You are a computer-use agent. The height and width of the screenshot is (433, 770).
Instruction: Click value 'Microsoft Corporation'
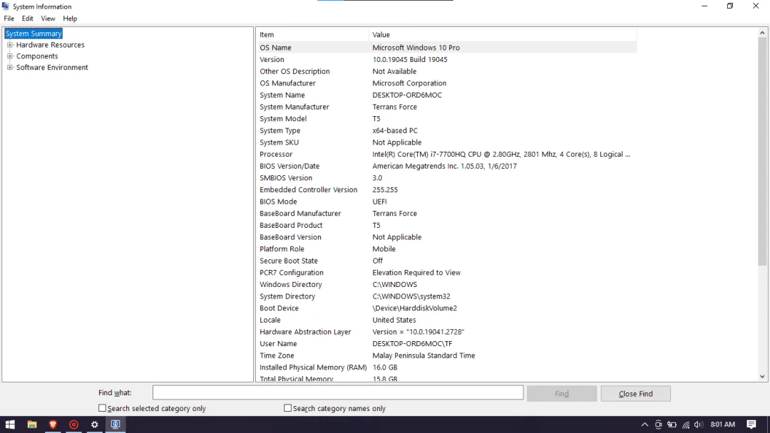click(409, 83)
